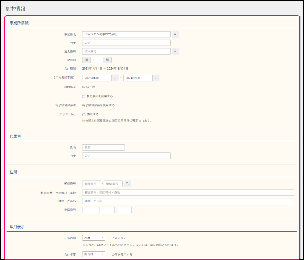The width and height of the screenshot is (304, 260).
Task: Click first 郵便番号 input box
Action: point(92,184)
